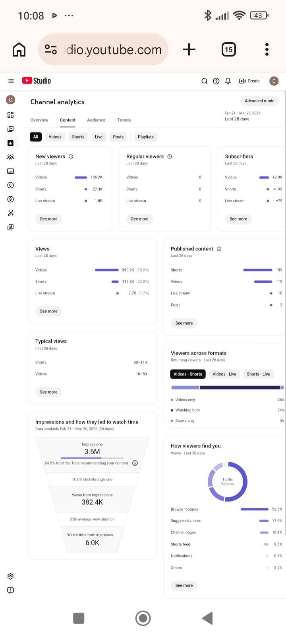Screen dimensions: 286x637
Task: Open the hamburger navigation menu
Action: tap(11, 81)
